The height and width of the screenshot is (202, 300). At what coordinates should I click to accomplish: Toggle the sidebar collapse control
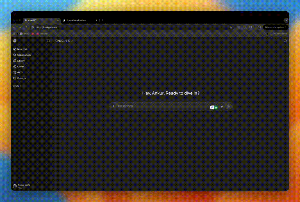tap(48, 41)
